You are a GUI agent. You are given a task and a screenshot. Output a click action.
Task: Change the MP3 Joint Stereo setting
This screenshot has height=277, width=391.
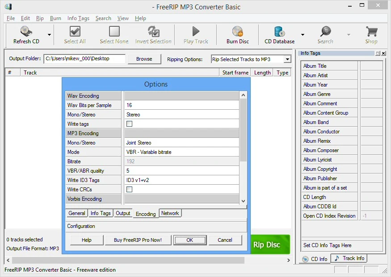(x=182, y=143)
